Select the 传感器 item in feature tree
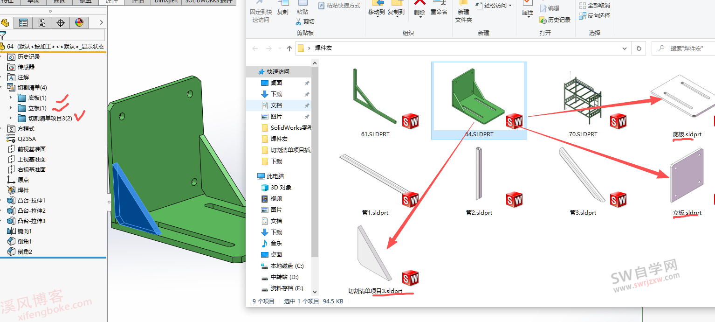The width and height of the screenshot is (715, 322). [x=21, y=67]
